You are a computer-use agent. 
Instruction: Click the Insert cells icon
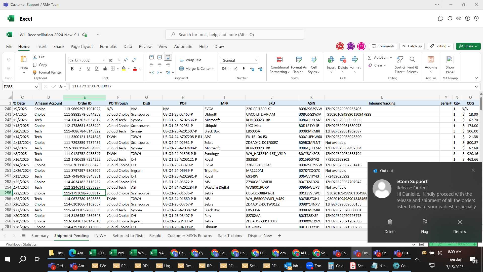331,60
